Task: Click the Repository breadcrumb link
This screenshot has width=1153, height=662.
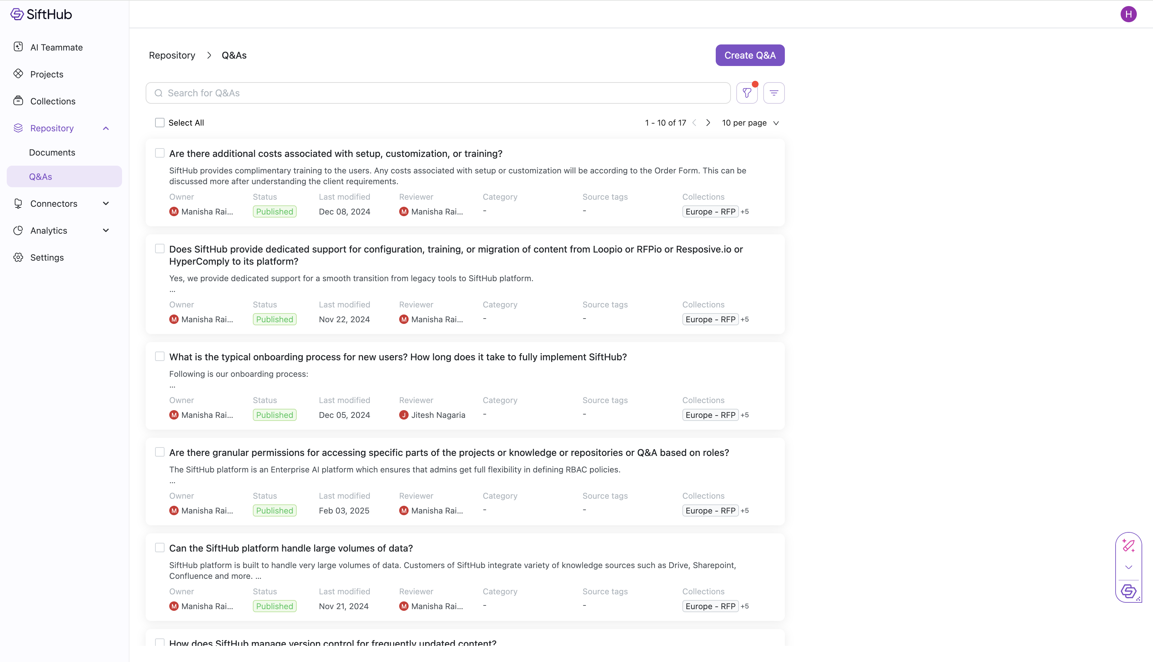Action: [172, 55]
